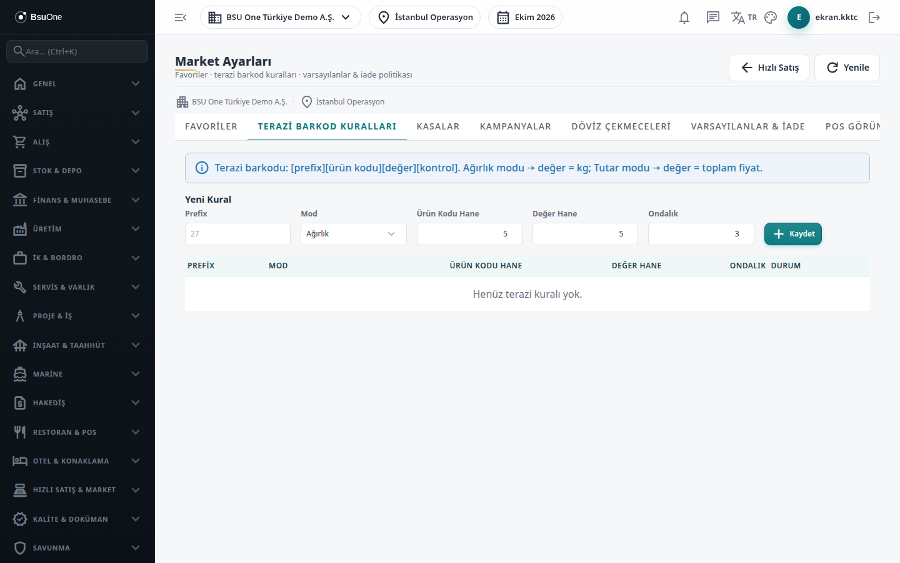Open notifications bell
Screen dimensions: 900x563
pos(684,18)
